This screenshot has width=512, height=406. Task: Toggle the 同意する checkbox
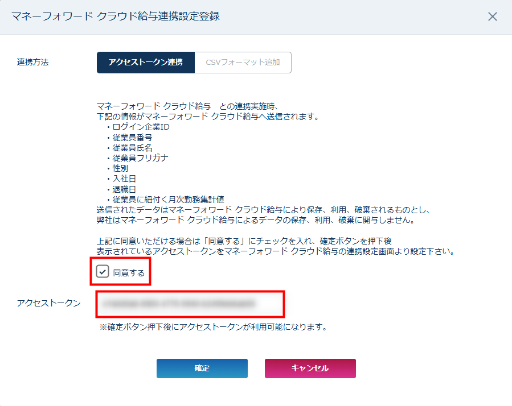click(x=103, y=272)
